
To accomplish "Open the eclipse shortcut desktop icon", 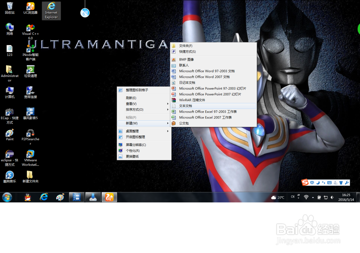I will [10, 158].
